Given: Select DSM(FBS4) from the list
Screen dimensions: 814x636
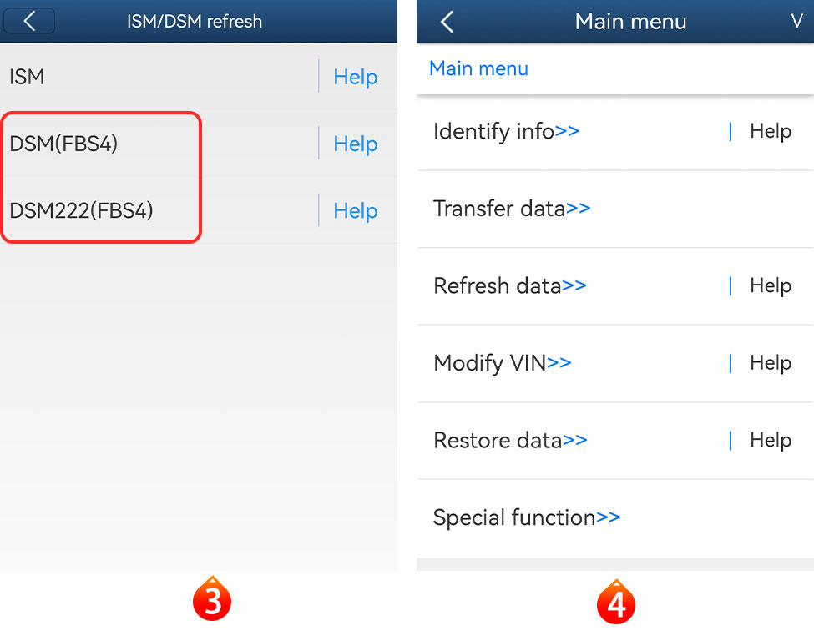Looking at the screenshot, I should [63, 144].
